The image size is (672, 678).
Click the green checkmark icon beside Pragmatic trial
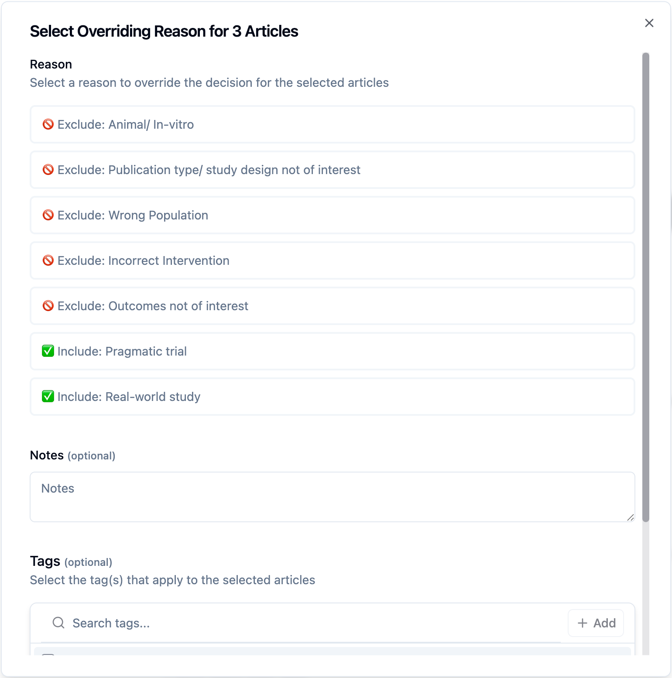tap(48, 351)
